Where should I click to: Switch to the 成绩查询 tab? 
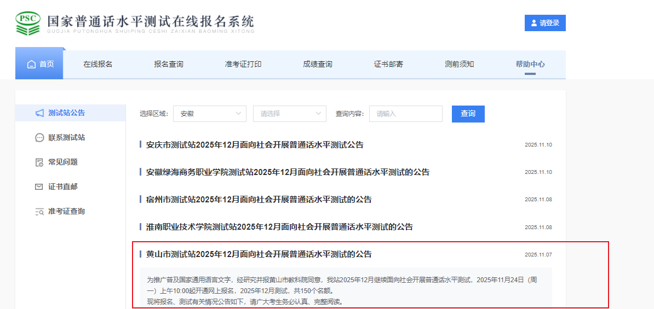pos(318,64)
